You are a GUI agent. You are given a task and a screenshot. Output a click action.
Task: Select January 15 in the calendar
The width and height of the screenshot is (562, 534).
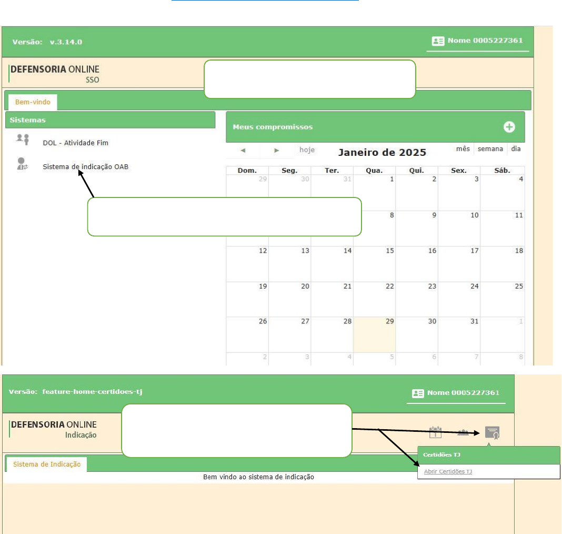click(x=374, y=264)
